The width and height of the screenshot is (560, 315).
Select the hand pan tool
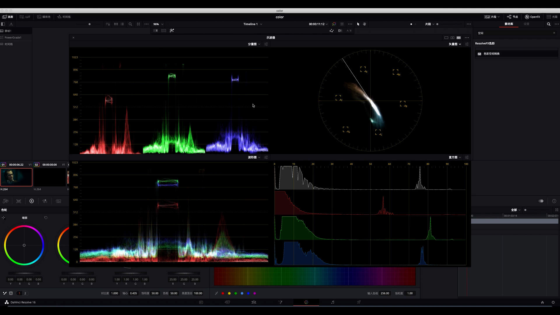pos(364,24)
